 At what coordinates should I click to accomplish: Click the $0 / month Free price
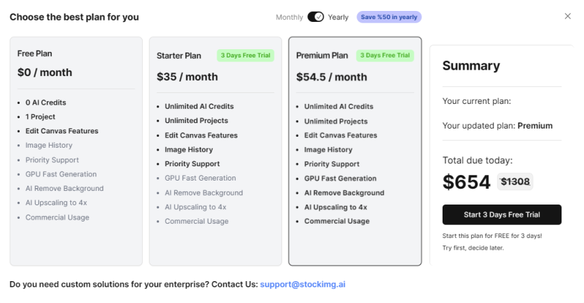coord(44,73)
